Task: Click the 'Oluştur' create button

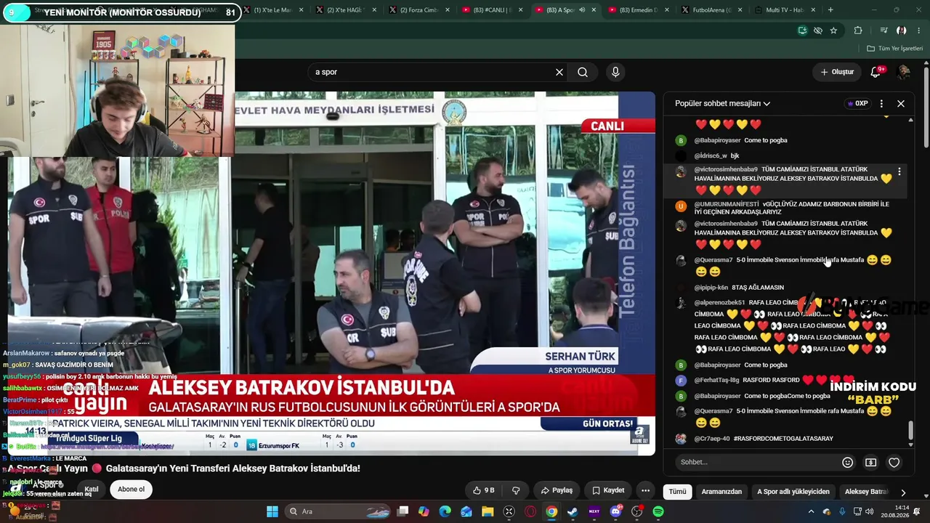Action: coord(837,72)
